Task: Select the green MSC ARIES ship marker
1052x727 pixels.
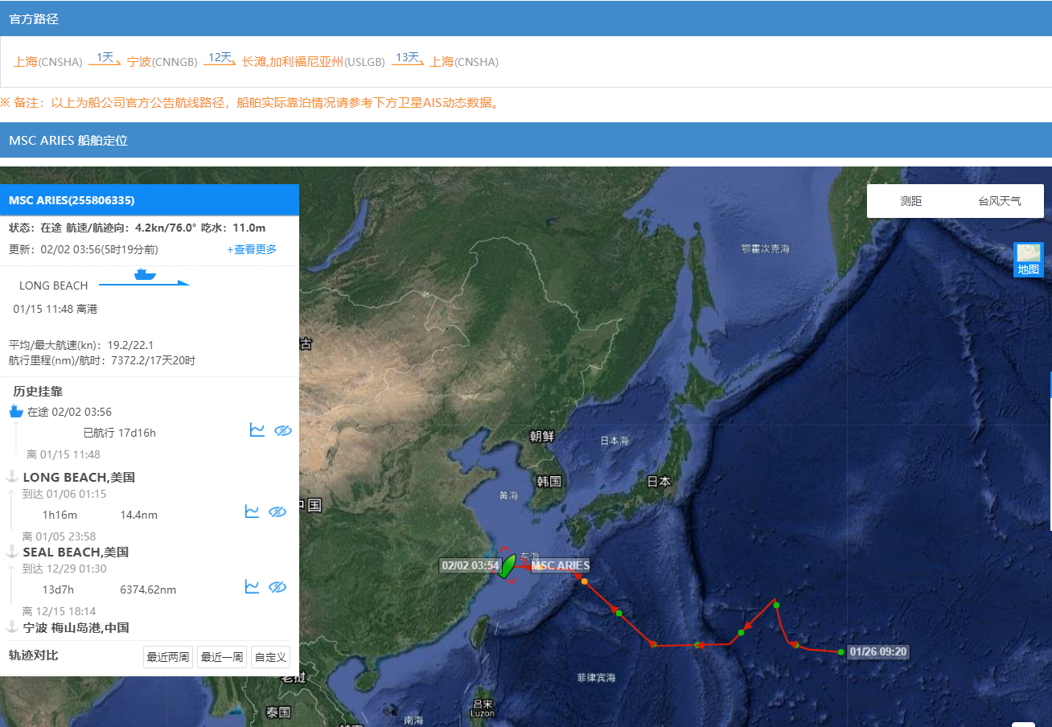Action: pyautogui.click(x=508, y=565)
